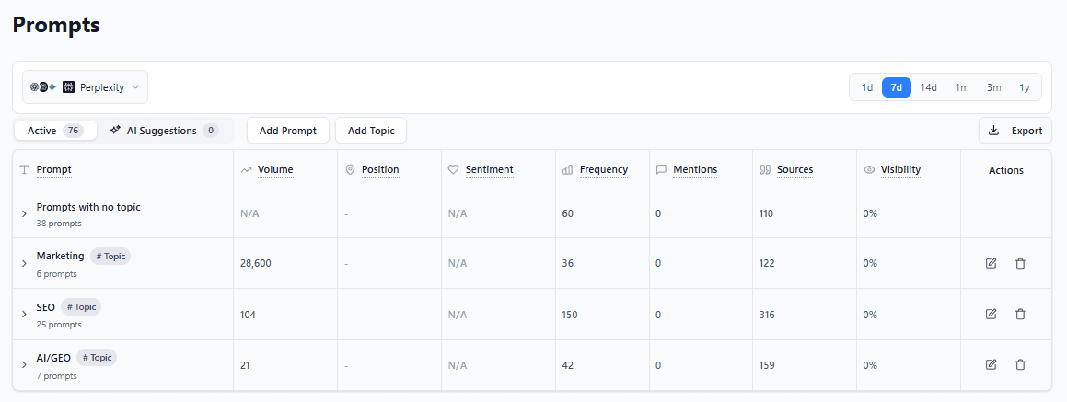Switch to AI Suggestions tab
Image resolution: width=1067 pixels, height=402 pixels.
(x=163, y=131)
